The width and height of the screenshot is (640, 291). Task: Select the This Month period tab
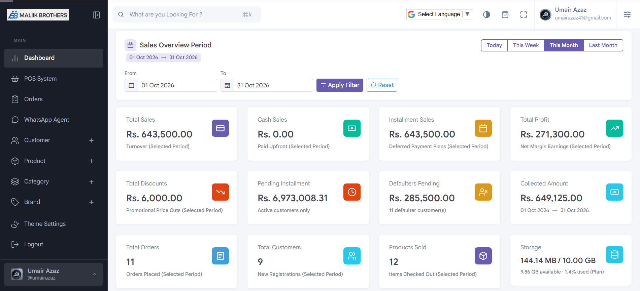[564, 45]
